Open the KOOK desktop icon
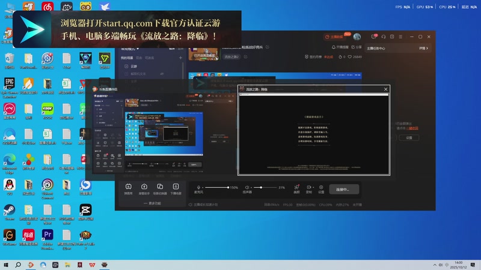Screen dimensions: 481x270 (47, 111)
